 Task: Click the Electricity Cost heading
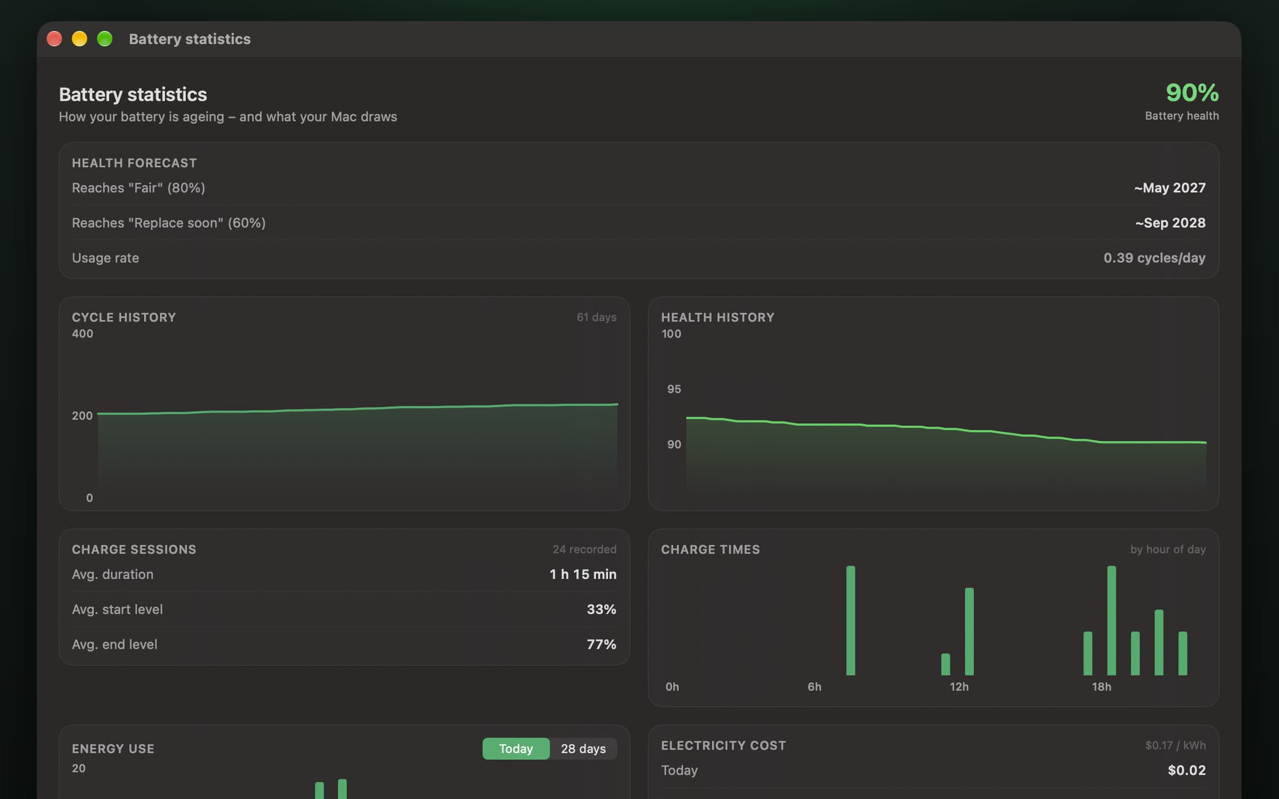[x=723, y=745]
